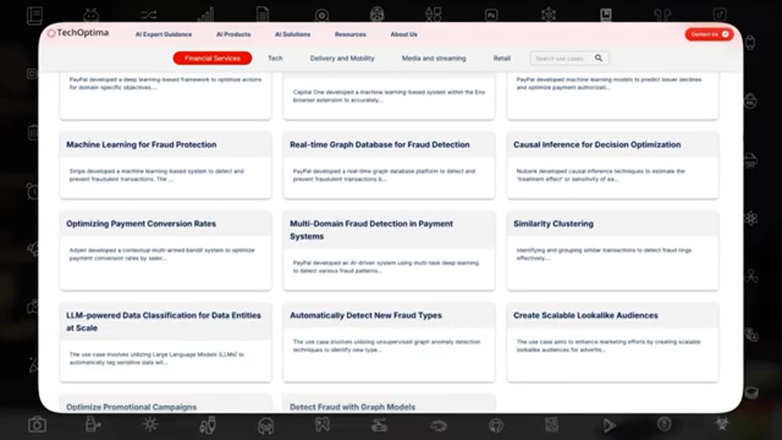This screenshot has height=440, width=782.
Task: Select the Retail category tab
Action: (502, 58)
